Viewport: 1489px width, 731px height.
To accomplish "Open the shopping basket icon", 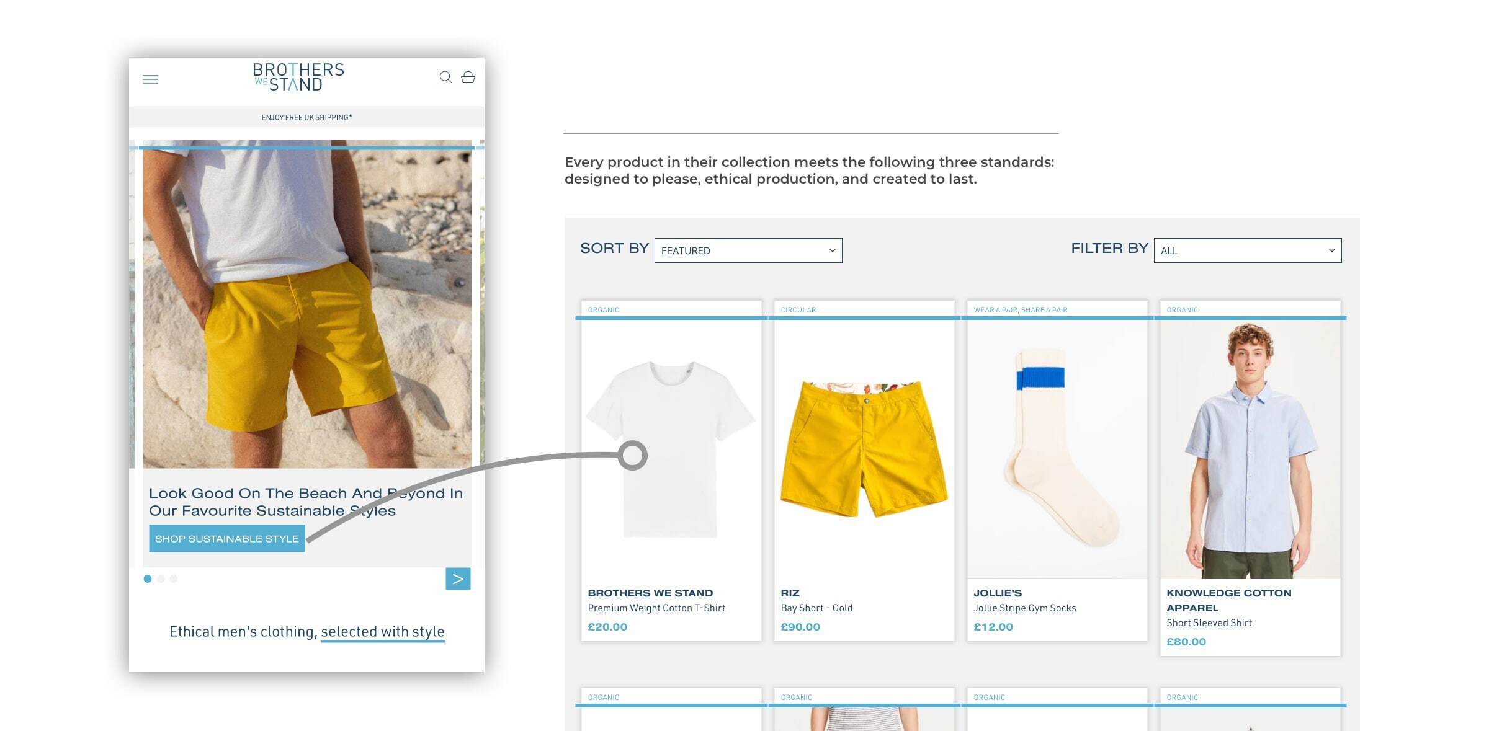I will 468,77.
